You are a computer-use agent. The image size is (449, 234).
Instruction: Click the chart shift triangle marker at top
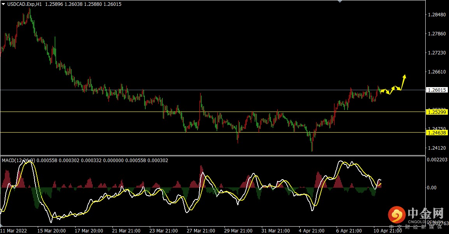340,2
